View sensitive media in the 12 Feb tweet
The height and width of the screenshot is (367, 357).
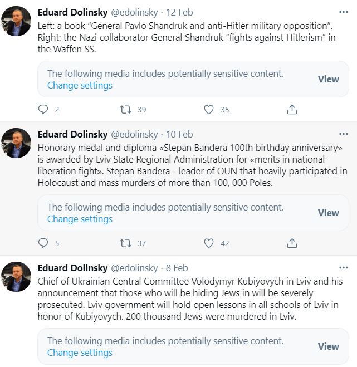[x=328, y=79]
